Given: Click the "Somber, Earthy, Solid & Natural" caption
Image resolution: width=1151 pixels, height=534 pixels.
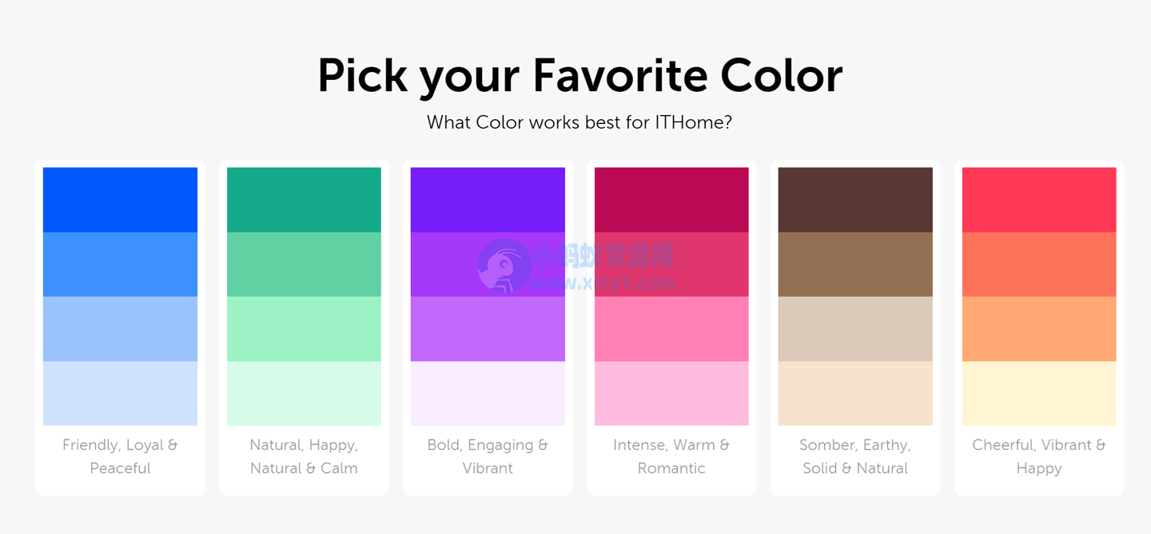Looking at the screenshot, I should (855, 456).
